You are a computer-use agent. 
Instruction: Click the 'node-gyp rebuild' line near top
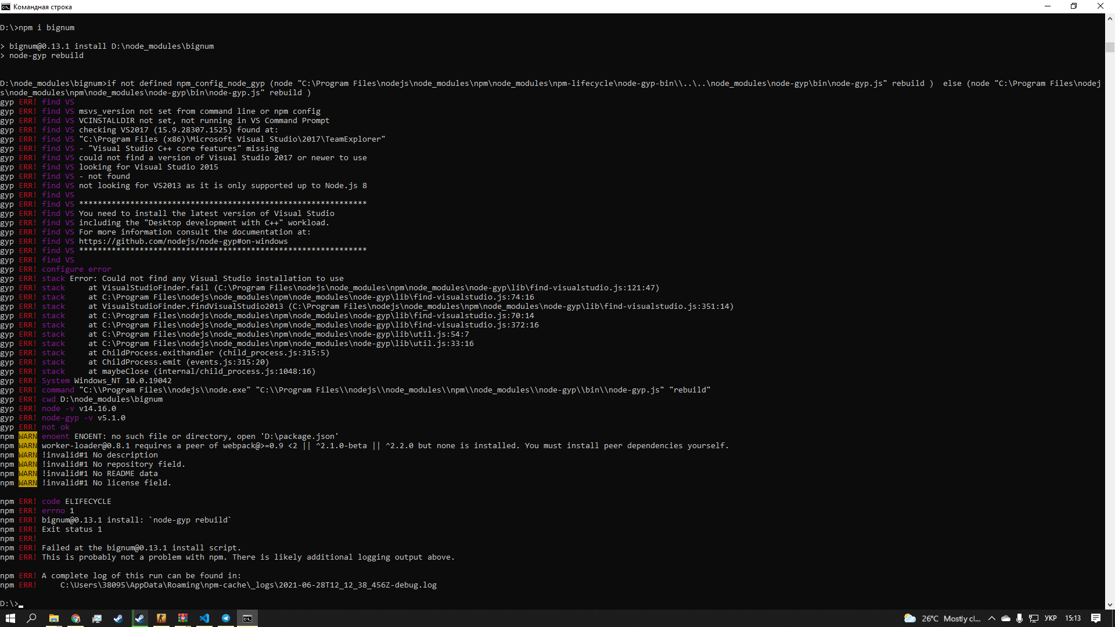(42, 56)
